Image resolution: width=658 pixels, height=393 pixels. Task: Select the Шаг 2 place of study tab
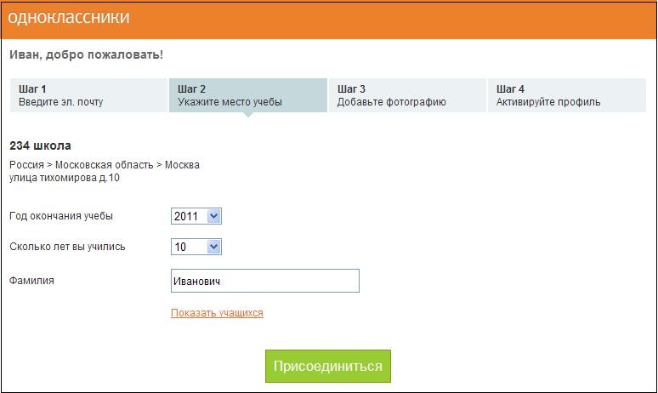[x=247, y=95]
